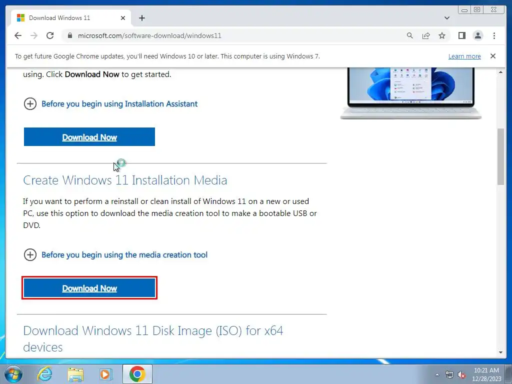Viewport: 512px width, 384px height.
Task: Click the page vertical scrollbar thumb
Action: [x=500, y=156]
